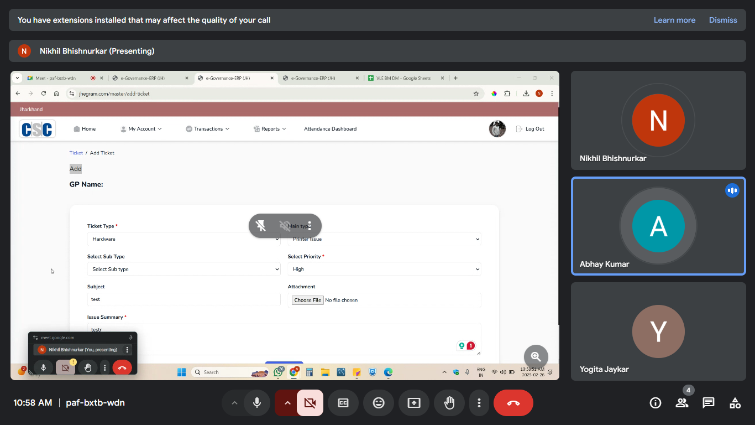Select Nikhil Bhishnurkar participant tile

658,120
